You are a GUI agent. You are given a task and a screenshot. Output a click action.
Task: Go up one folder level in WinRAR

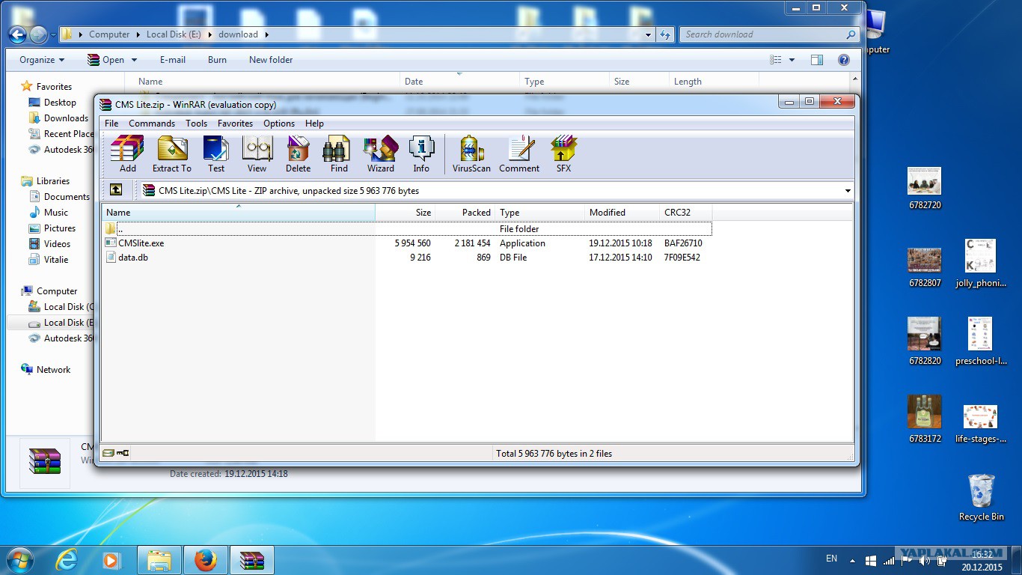pos(116,190)
